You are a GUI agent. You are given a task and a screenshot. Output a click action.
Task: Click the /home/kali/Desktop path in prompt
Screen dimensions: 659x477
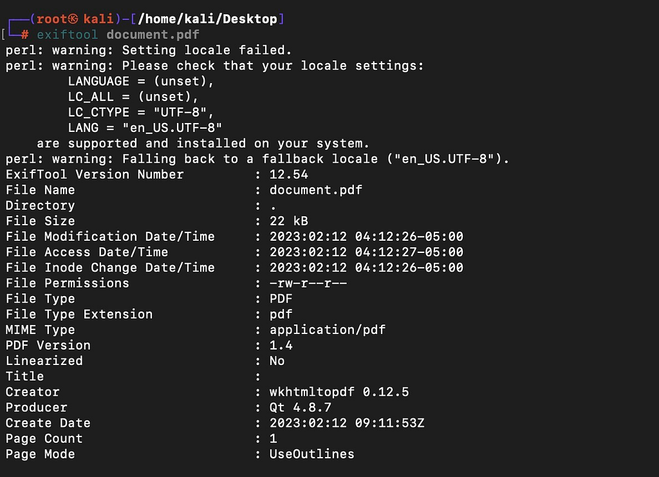click(208, 19)
